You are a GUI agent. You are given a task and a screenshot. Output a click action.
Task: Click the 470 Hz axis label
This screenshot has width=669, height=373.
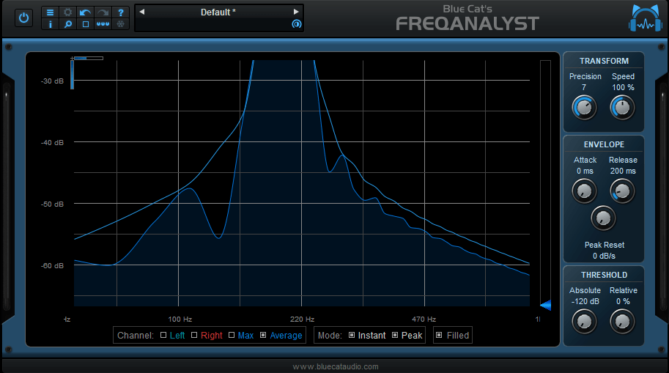[x=424, y=320]
